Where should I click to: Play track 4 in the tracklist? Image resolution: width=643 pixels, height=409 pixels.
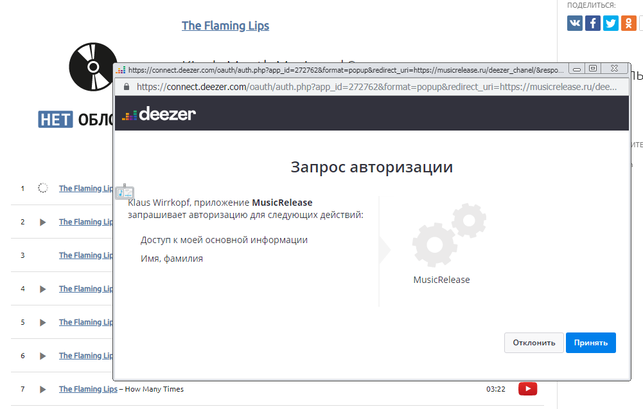42,289
